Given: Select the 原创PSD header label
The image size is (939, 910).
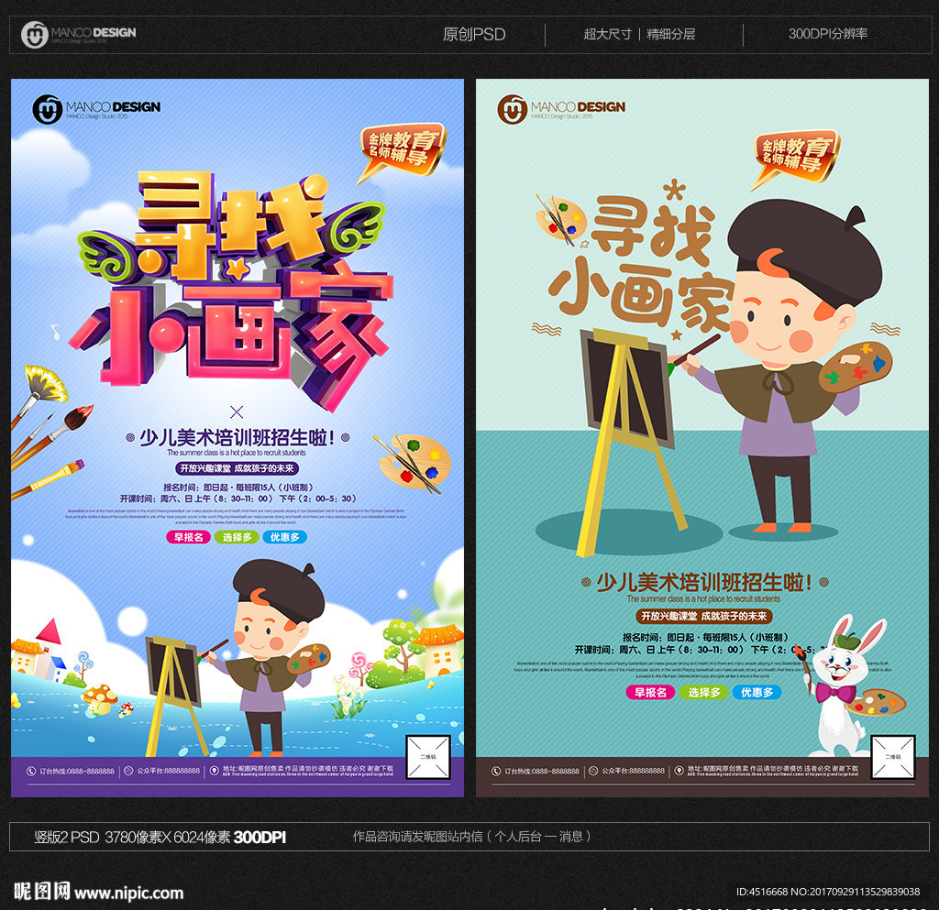Looking at the screenshot, I should coord(474,34).
